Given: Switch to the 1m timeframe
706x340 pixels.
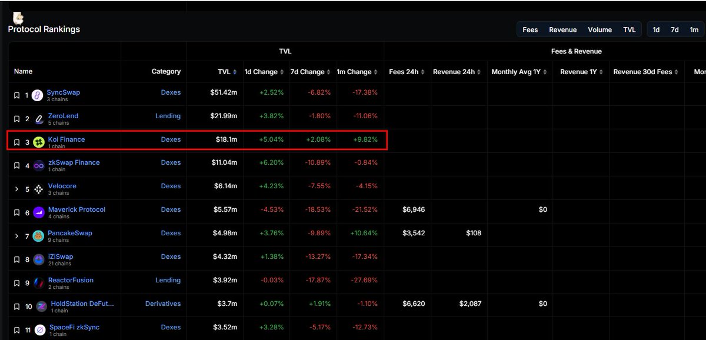Looking at the screenshot, I should 694,29.
